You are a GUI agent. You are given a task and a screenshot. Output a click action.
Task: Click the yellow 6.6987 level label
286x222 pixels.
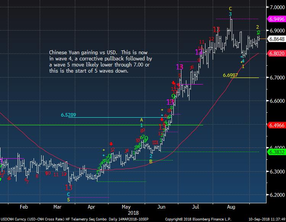tap(230, 75)
